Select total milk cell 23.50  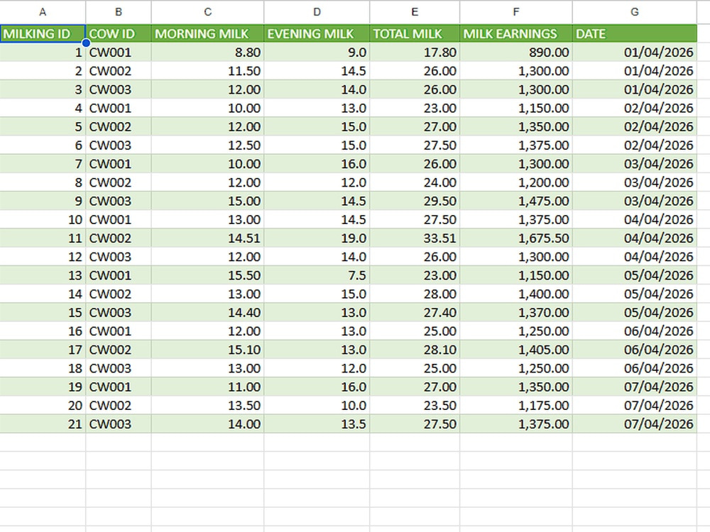pyautogui.click(x=415, y=405)
